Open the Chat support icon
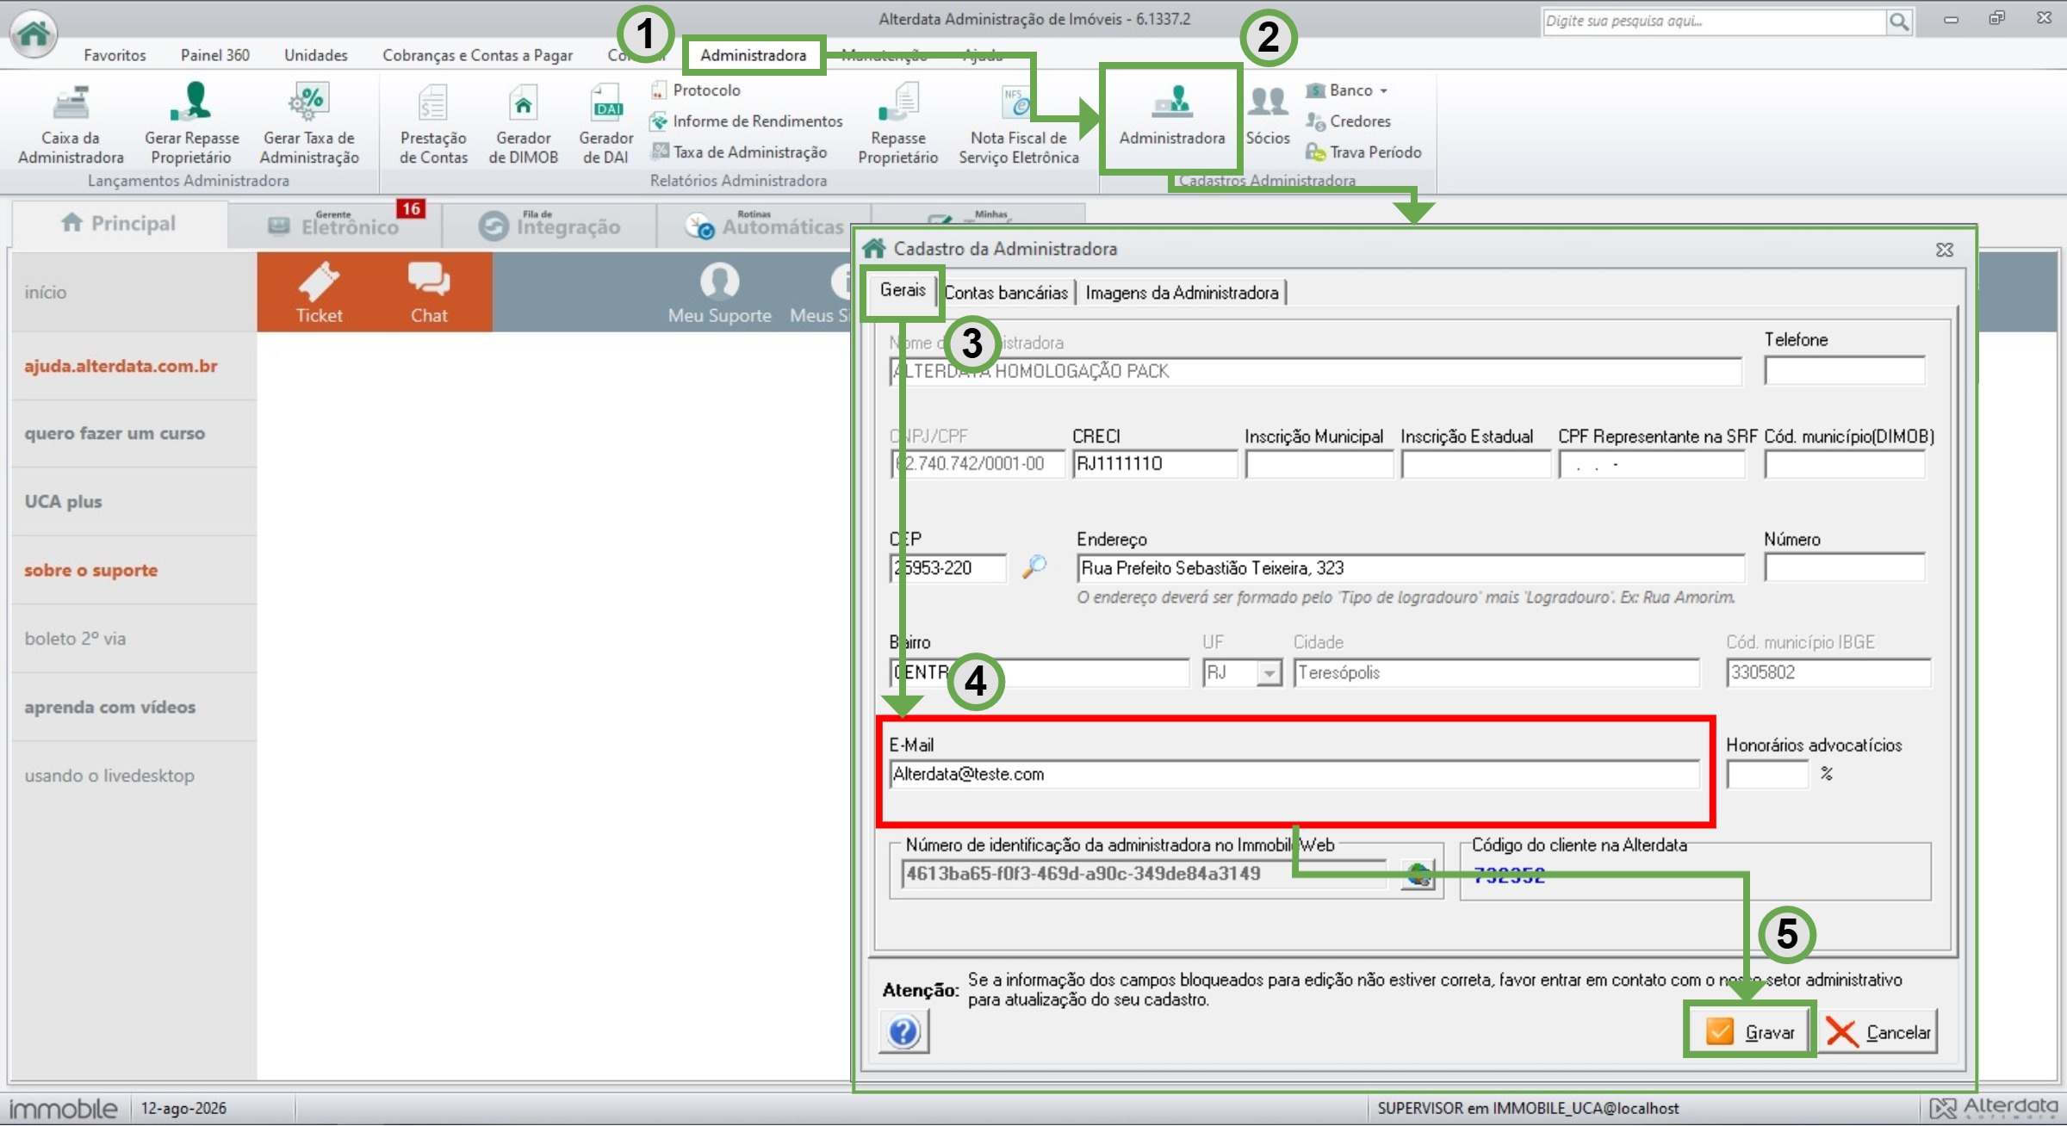This screenshot has width=2067, height=1126. point(429,293)
